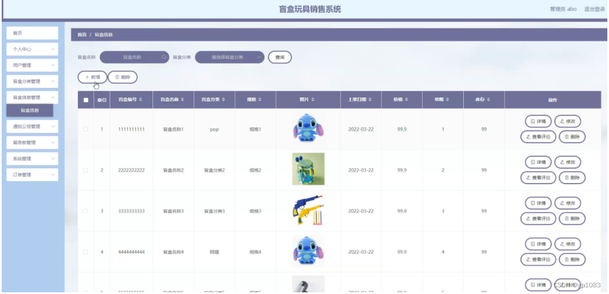Click 修改 for row 盲盒名称1
Screen dimensions: 609x294
click(568, 121)
